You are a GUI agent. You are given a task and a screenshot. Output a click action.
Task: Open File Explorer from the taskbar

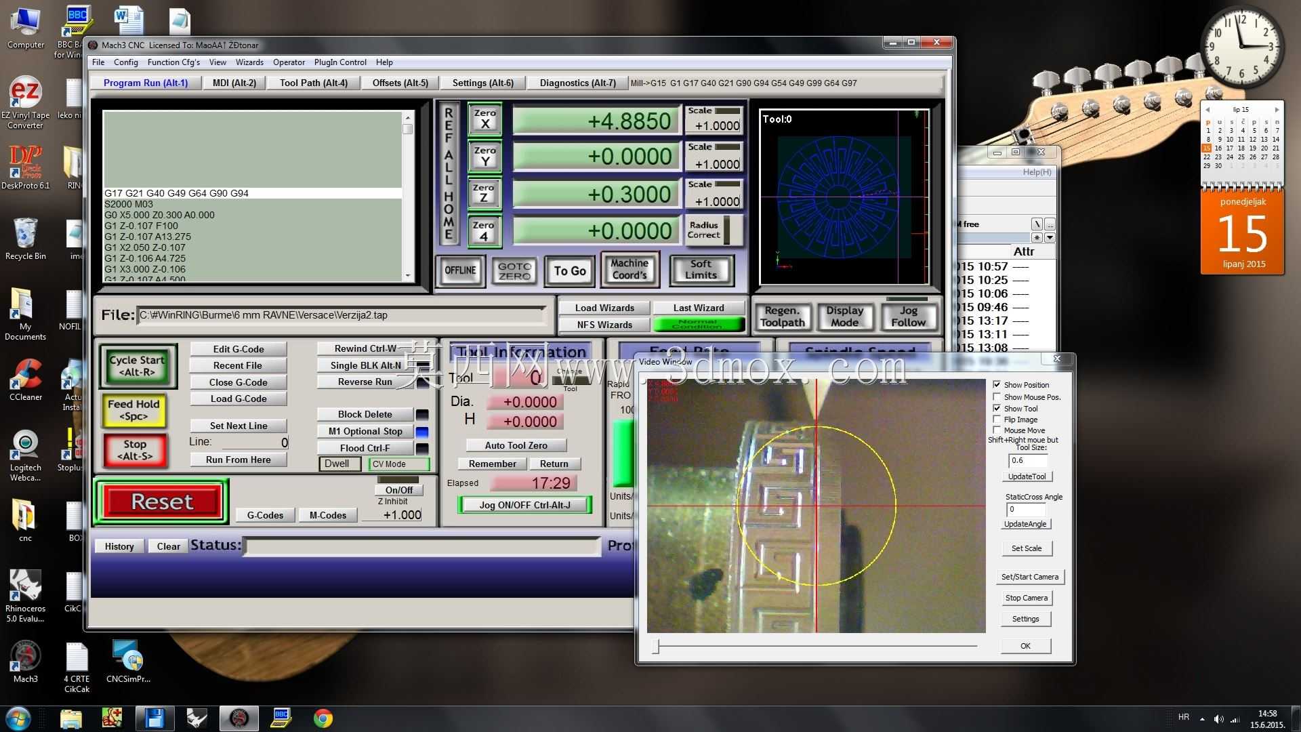[x=70, y=718]
